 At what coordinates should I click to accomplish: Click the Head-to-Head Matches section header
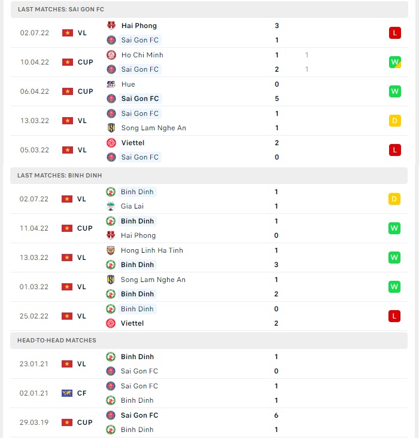tap(209, 340)
